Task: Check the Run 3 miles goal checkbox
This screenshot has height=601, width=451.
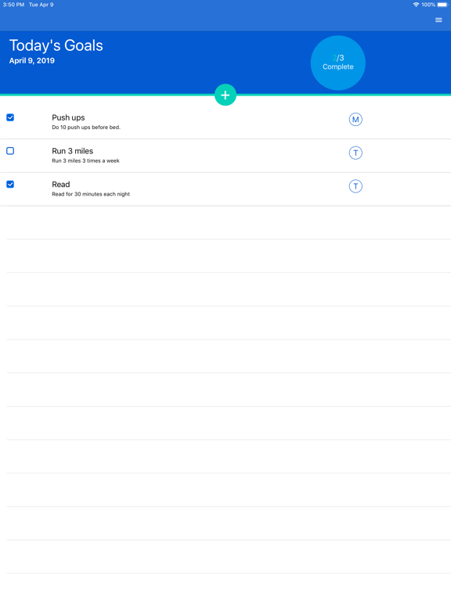Action: click(x=10, y=150)
